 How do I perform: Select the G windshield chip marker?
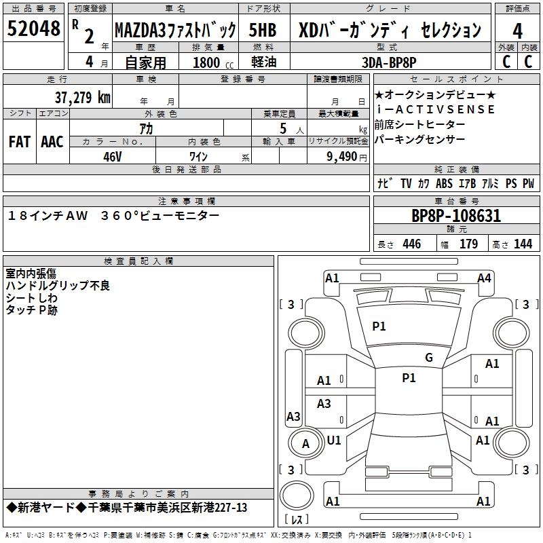click(428, 358)
